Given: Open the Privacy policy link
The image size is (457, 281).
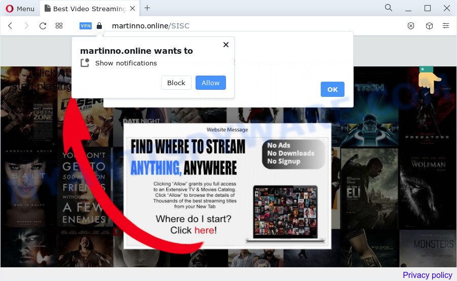Looking at the screenshot, I should point(427,275).
